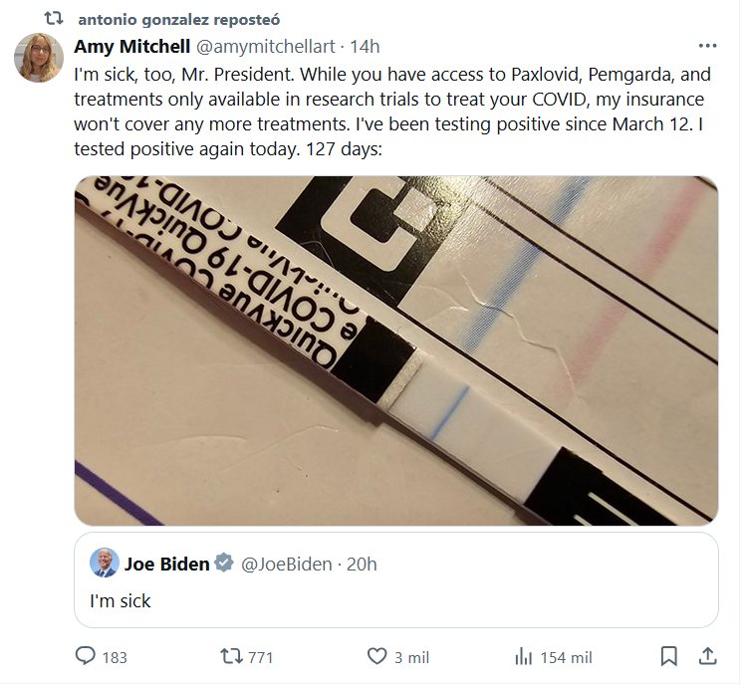Open the quoted "I'm sick" post
The height and width of the screenshot is (685, 749).
(x=395, y=601)
